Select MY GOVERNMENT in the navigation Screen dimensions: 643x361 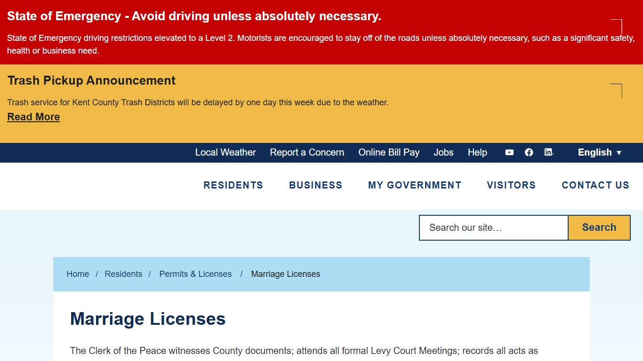click(415, 185)
